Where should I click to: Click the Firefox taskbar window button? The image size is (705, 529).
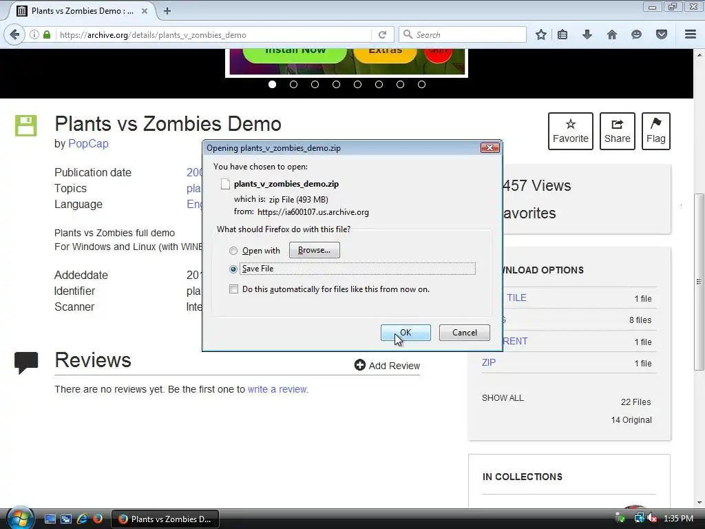point(165,519)
